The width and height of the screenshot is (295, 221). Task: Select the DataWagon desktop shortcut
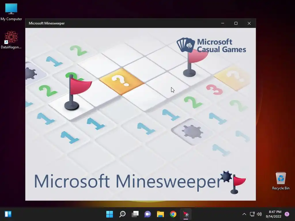coord(11,40)
